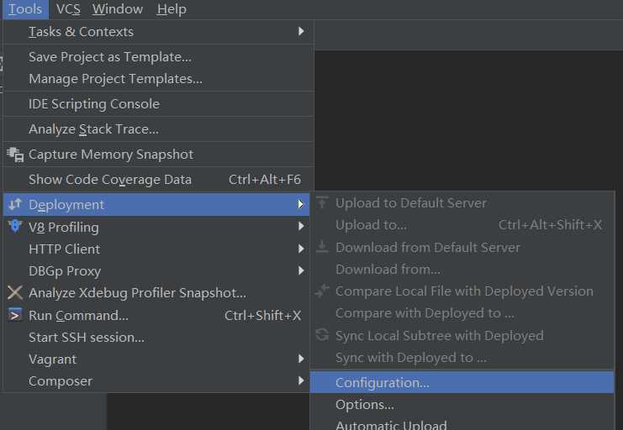Open Deployment Configuration dialog
Image resolution: width=623 pixels, height=430 pixels.
(x=462, y=383)
